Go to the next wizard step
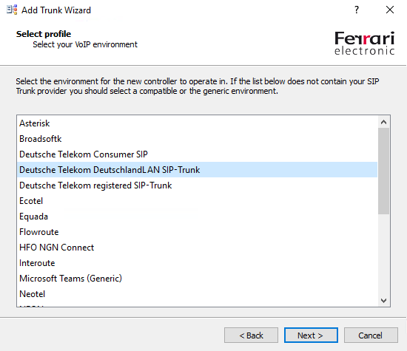Viewport: 407px width, 351px height. click(311, 335)
